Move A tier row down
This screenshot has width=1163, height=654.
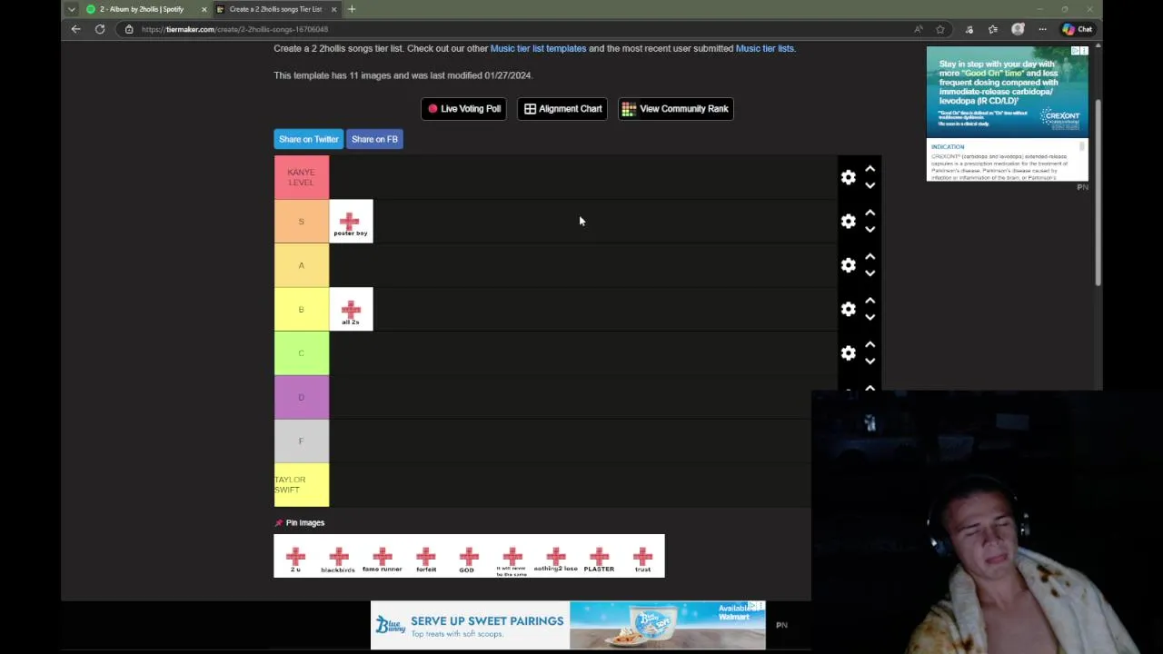click(x=870, y=272)
